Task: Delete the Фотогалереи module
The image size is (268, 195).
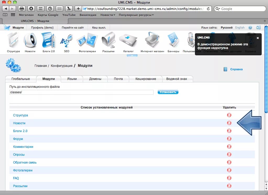Action: (229, 170)
